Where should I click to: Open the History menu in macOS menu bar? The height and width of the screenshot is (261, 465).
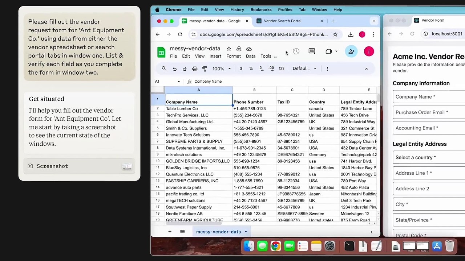[x=237, y=10]
